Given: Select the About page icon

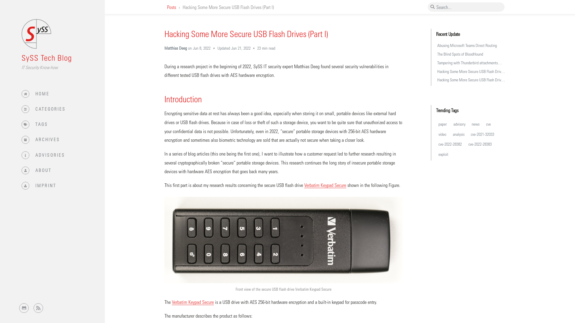Looking at the screenshot, I should 25,170.
